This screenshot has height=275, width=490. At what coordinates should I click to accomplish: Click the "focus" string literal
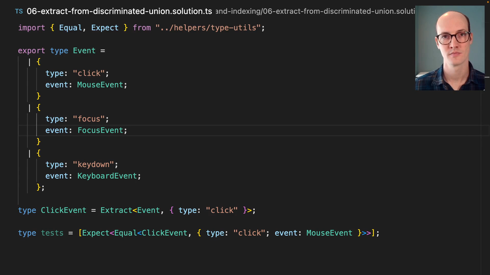pos(91,119)
